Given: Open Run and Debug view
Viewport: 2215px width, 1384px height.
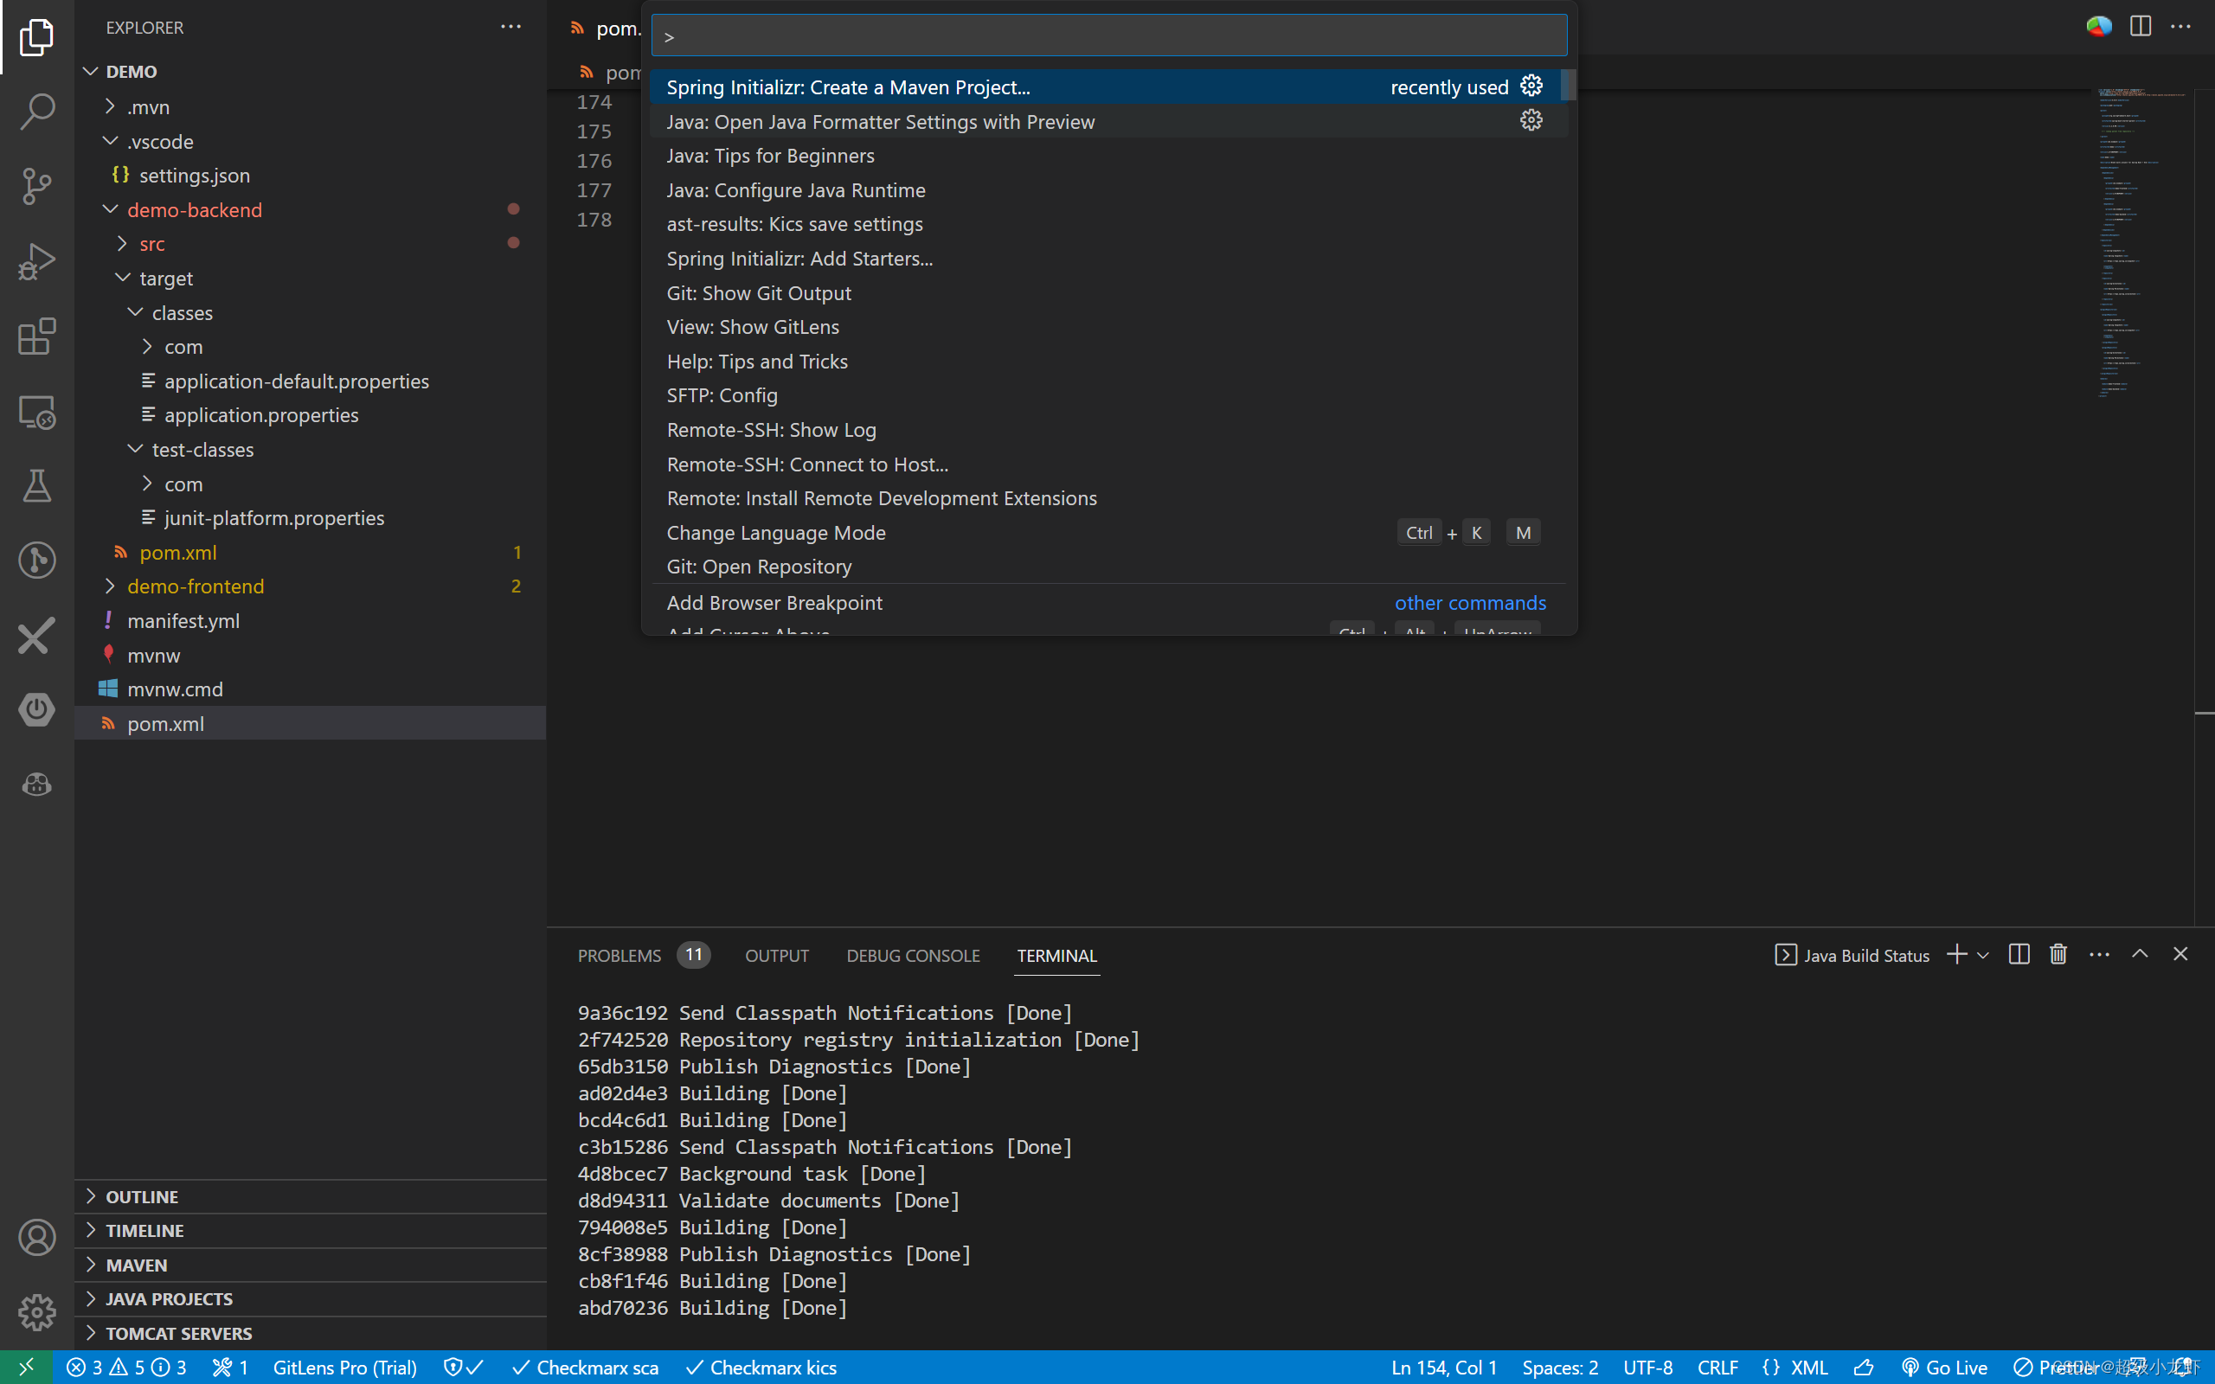Looking at the screenshot, I should coord(36,262).
